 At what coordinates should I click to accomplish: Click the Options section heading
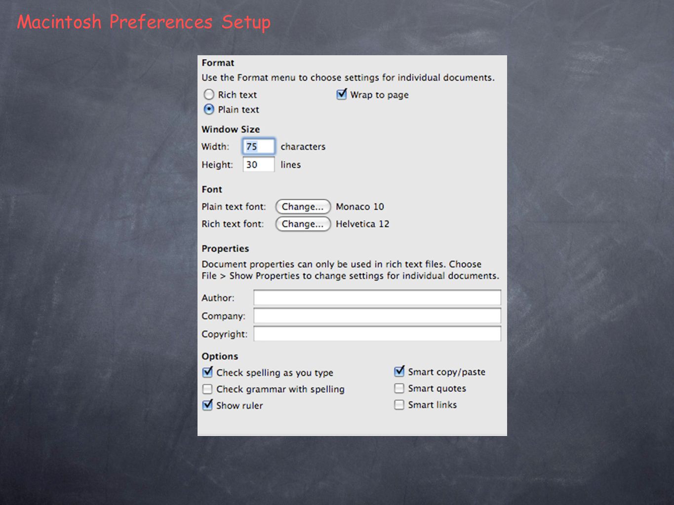coord(220,356)
